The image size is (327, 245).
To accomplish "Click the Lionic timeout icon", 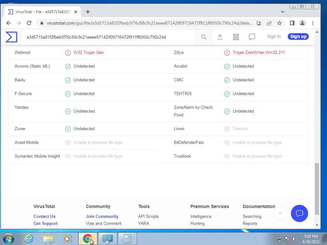I will (x=227, y=129).
